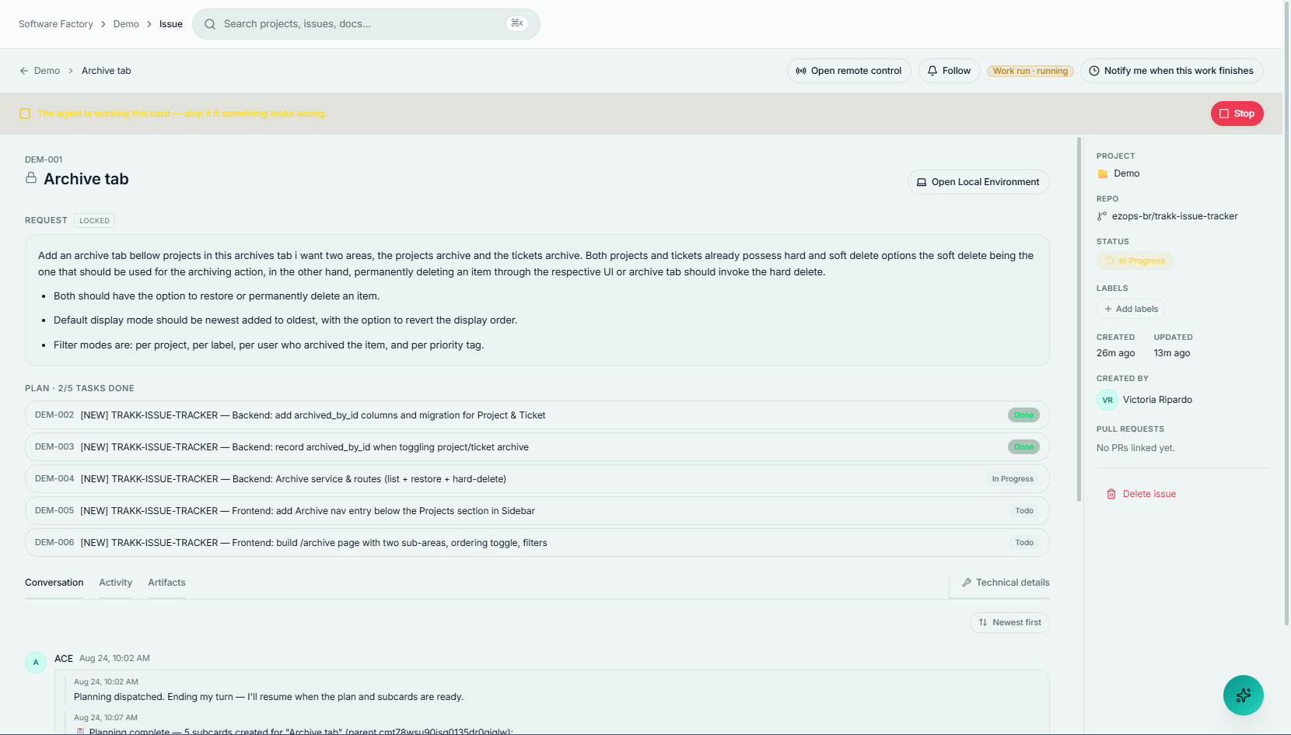Image resolution: width=1291 pixels, height=735 pixels.
Task: Click the magnifier icon in search bar
Action: tap(210, 24)
